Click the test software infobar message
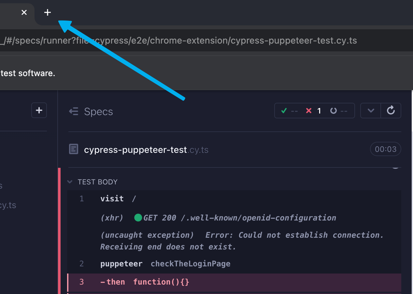The width and height of the screenshot is (413, 294). (x=28, y=73)
